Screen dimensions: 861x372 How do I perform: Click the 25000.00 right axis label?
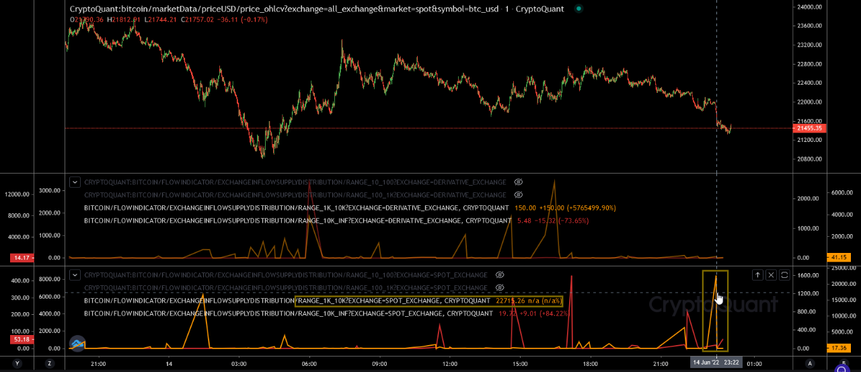click(x=841, y=269)
